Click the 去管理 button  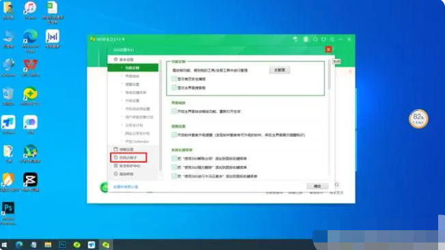(280, 70)
